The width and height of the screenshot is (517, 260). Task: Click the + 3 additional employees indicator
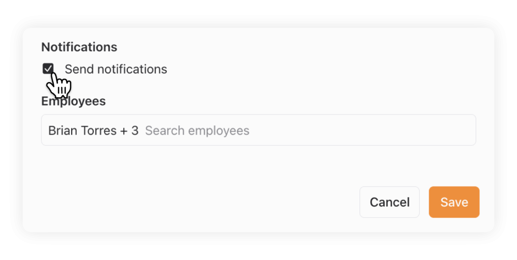[x=129, y=131]
